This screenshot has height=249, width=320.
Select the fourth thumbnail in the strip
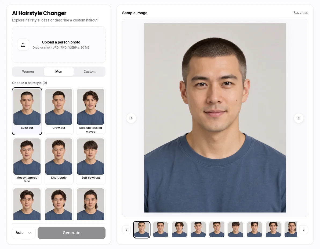(198, 230)
